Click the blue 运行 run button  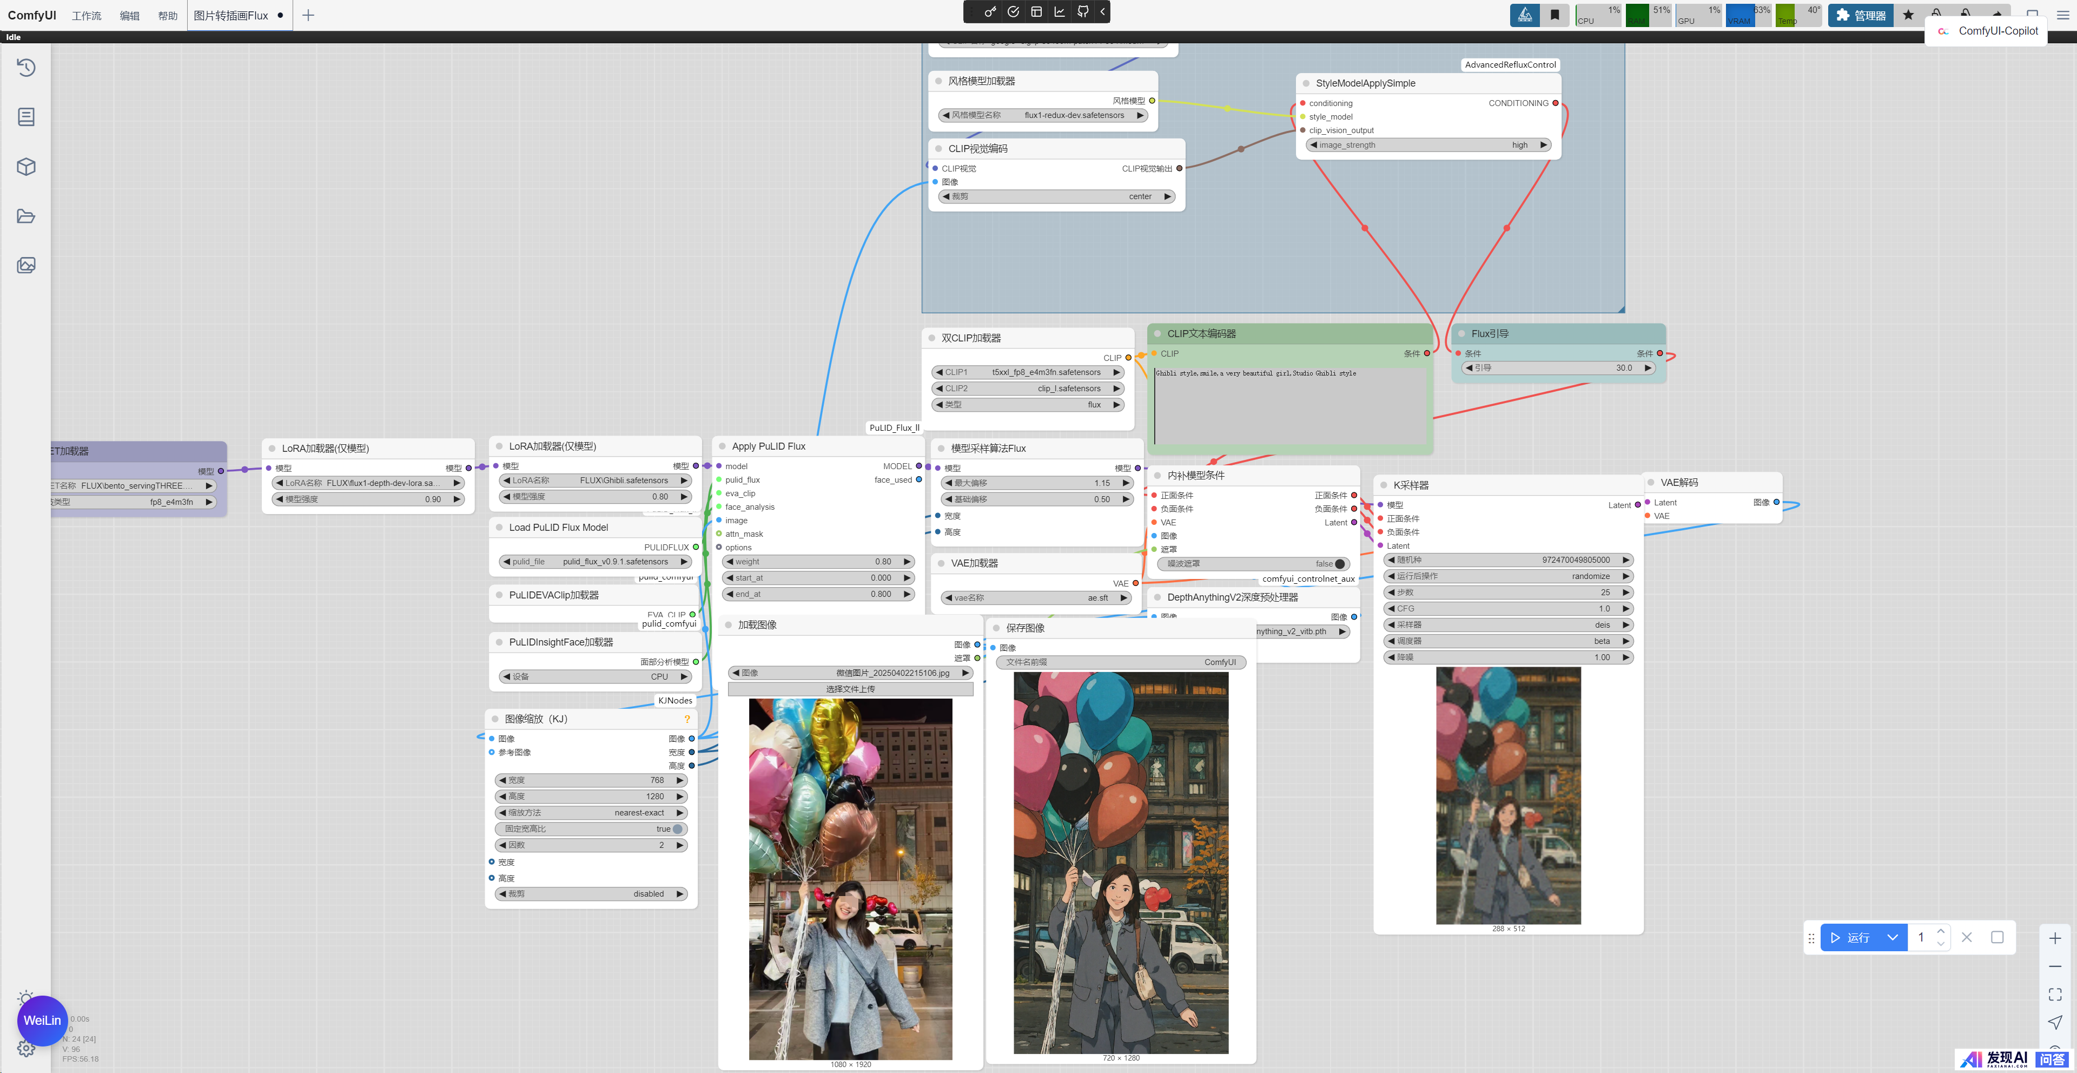pyautogui.click(x=1850, y=938)
